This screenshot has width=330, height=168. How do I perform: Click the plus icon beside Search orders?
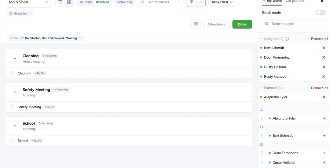178,2
